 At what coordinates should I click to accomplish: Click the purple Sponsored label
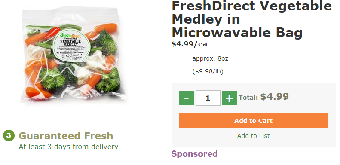(x=195, y=154)
